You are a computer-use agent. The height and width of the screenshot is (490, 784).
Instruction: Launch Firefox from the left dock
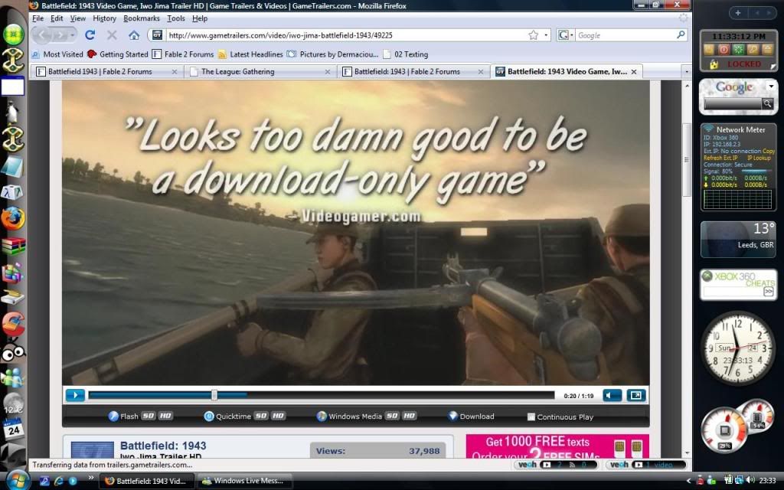click(14, 219)
